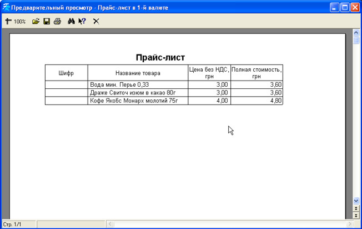Click the zoom tool icon showing 100%
Viewport: 362px width, 229px height.
pos(15,21)
